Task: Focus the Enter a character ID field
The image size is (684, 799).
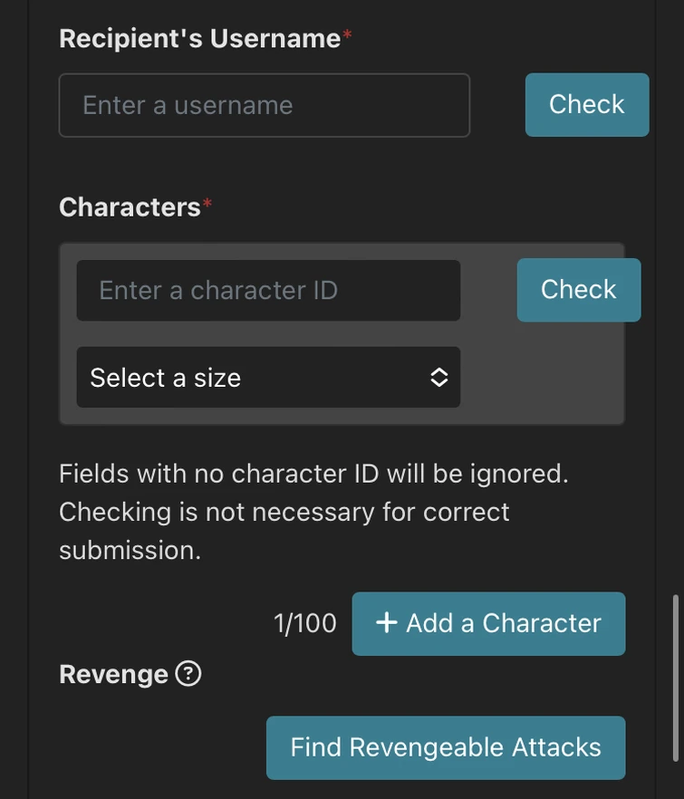Action: [x=268, y=289]
